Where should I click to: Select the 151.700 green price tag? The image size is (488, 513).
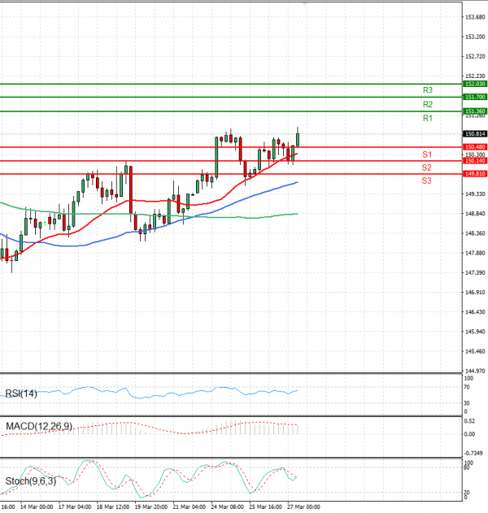(475, 98)
